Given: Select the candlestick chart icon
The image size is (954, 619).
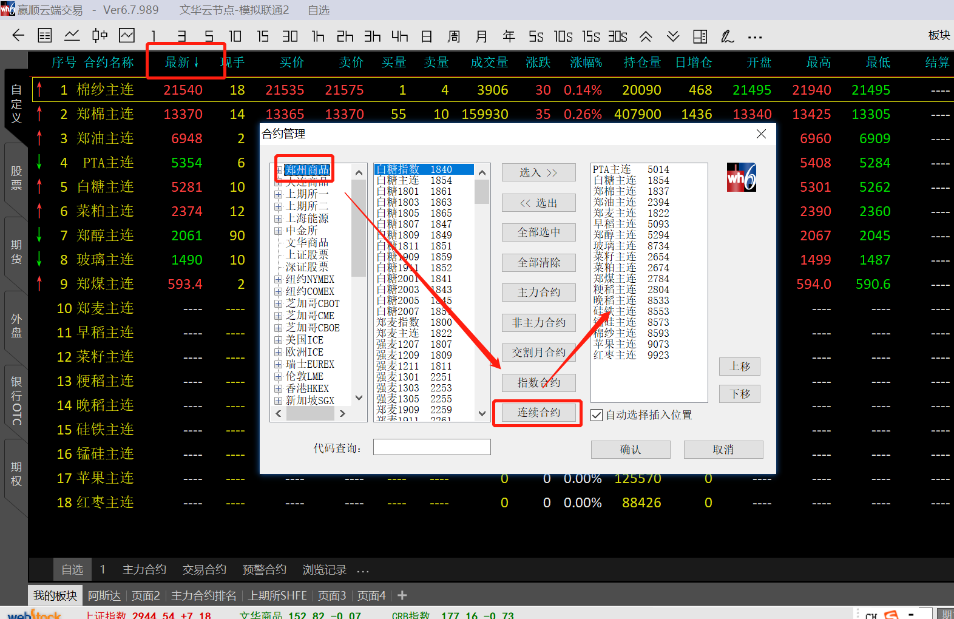Looking at the screenshot, I should click(x=100, y=36).
